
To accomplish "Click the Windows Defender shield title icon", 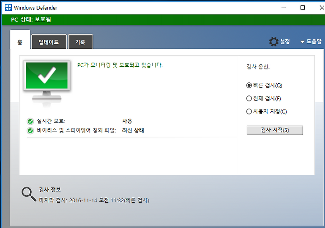I will [x=8, y=8].
